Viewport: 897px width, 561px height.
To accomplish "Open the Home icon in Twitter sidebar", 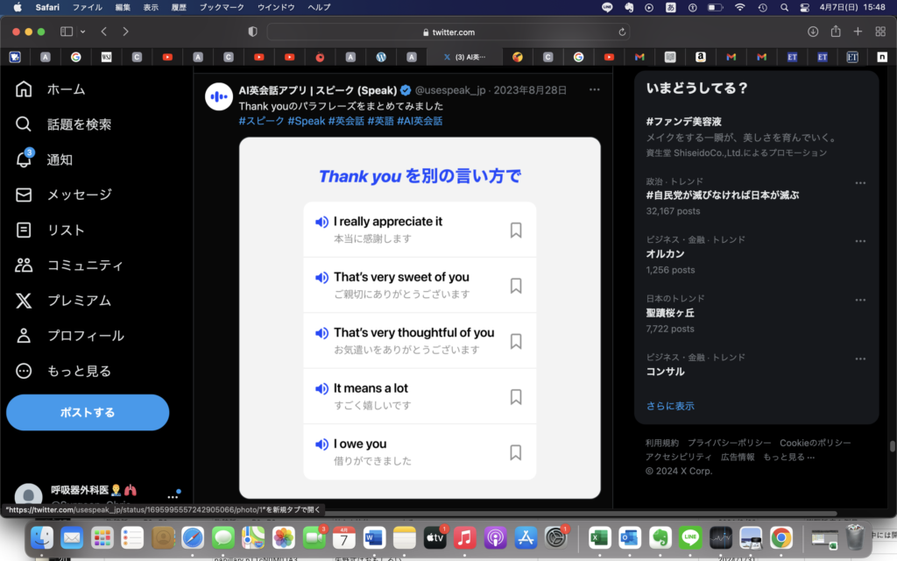I will [25, 89].
